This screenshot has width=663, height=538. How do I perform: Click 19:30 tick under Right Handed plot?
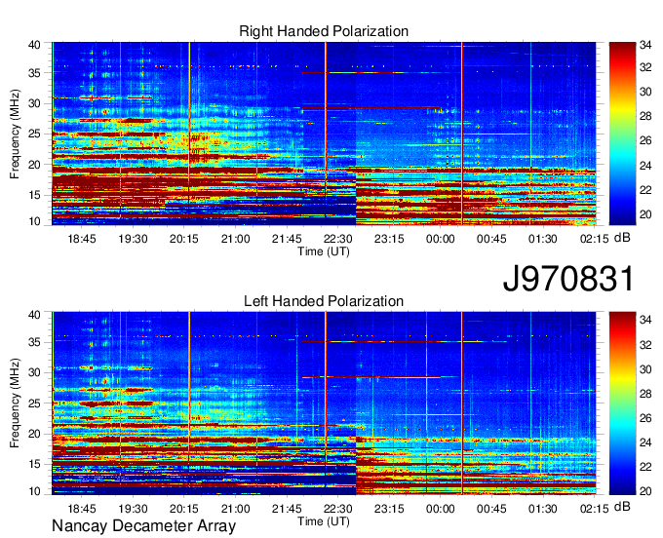click(133, 239)
